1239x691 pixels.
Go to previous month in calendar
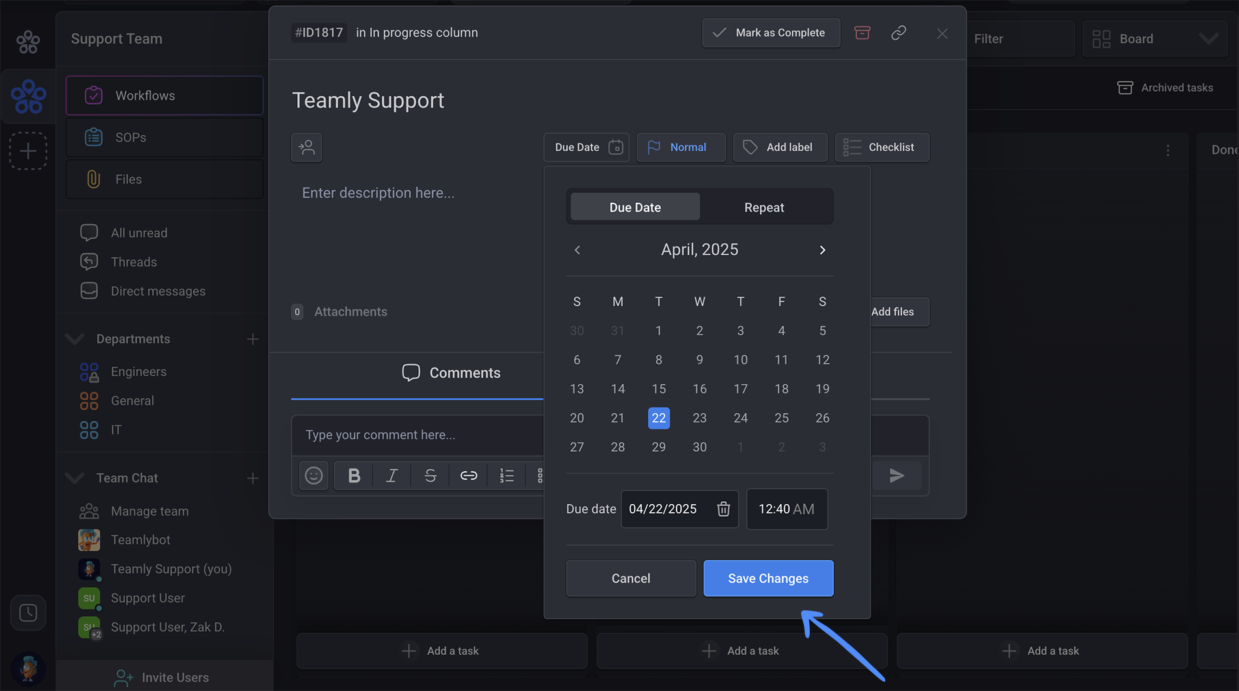577,250
